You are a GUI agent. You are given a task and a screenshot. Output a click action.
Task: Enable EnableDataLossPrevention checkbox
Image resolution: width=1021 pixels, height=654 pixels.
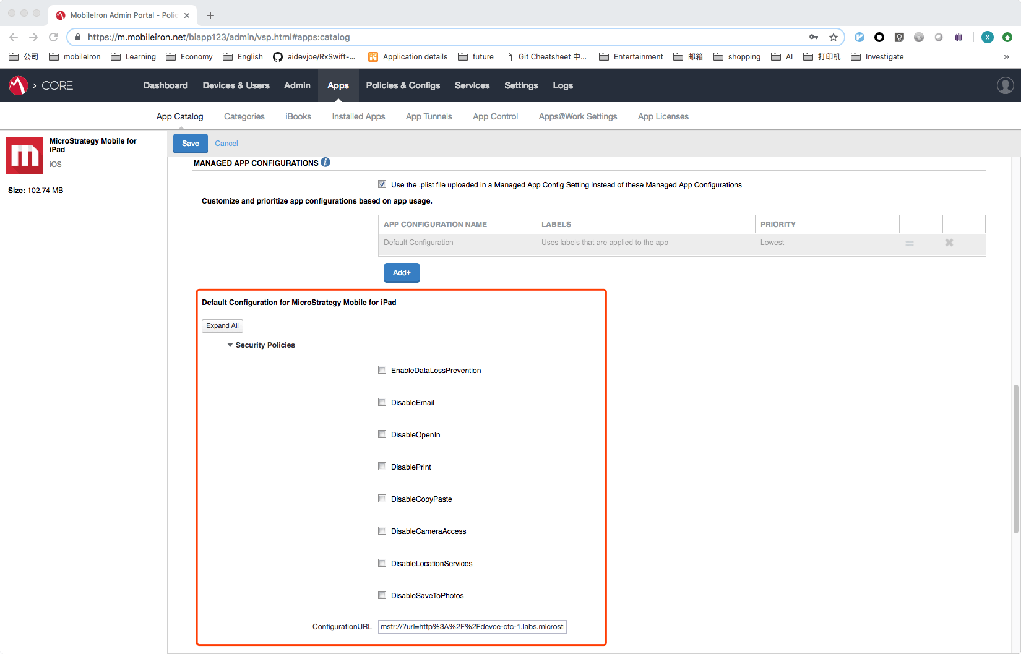tap(382, 370)
